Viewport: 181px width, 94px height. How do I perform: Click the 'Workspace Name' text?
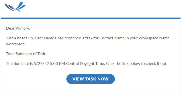[154, 38]
